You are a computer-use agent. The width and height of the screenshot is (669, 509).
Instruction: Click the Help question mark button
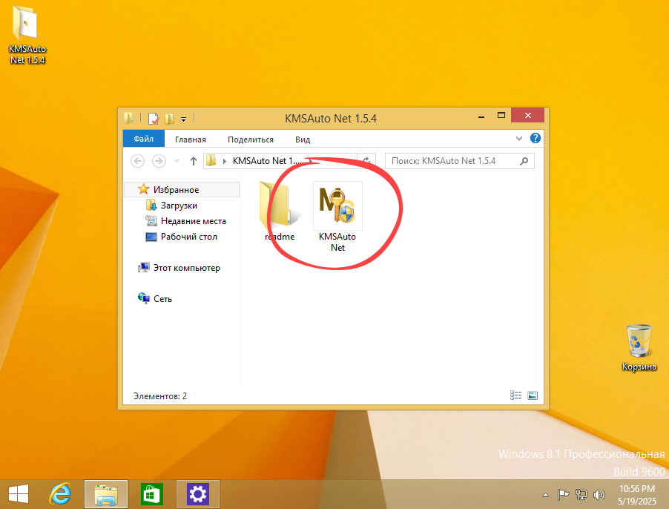pyautogui.click(x=535, y=139)
